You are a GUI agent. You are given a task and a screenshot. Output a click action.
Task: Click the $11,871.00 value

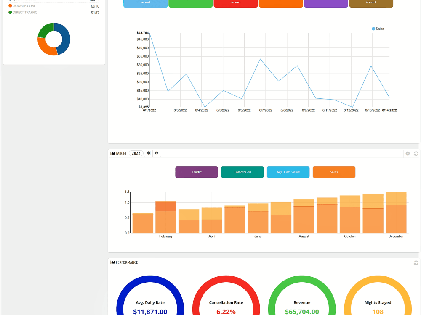tap(150, 312)
